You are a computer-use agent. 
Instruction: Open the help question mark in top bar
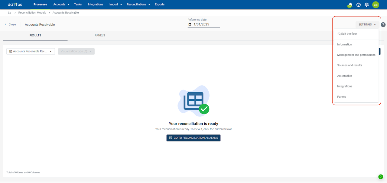point(359,5)
